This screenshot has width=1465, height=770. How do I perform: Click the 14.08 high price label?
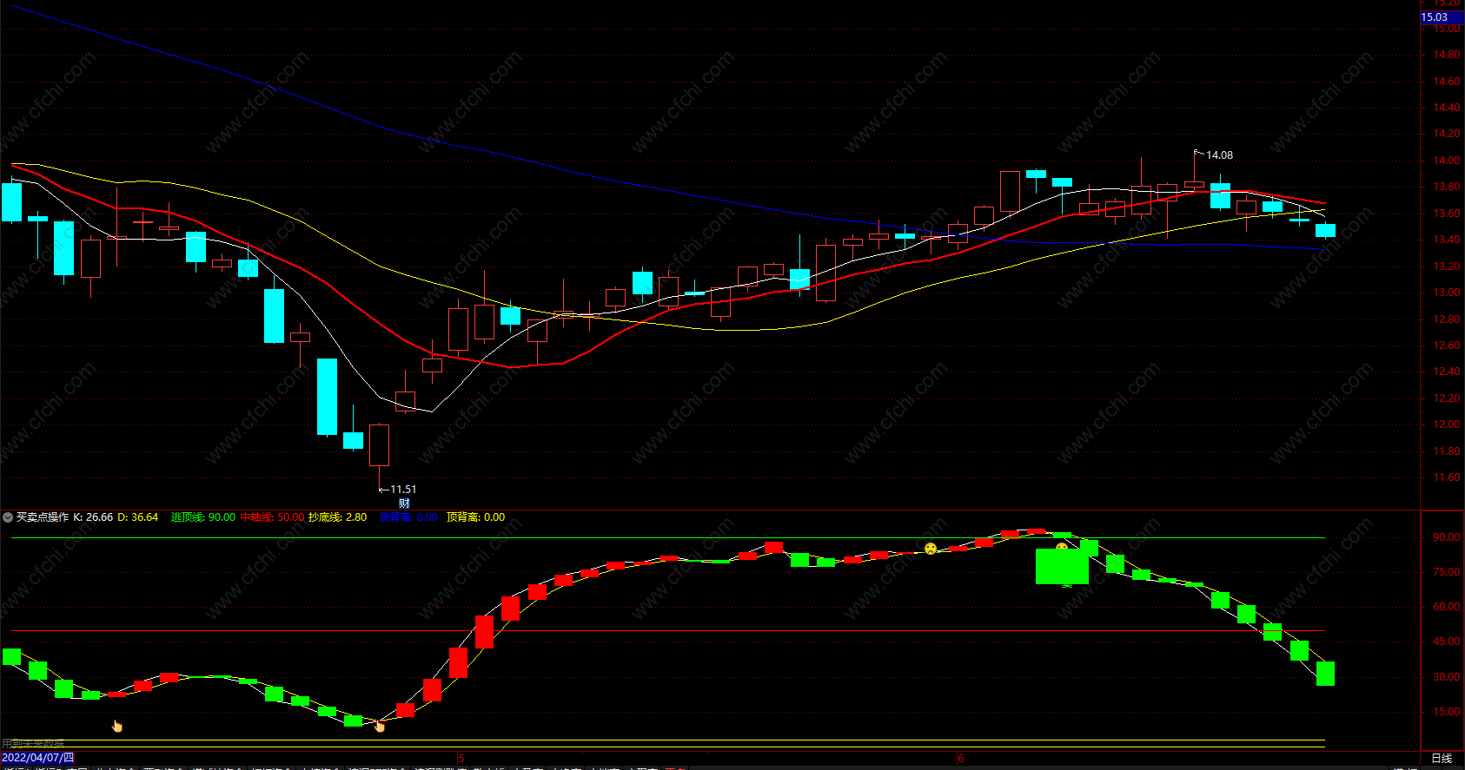(x=1219, y=155)
